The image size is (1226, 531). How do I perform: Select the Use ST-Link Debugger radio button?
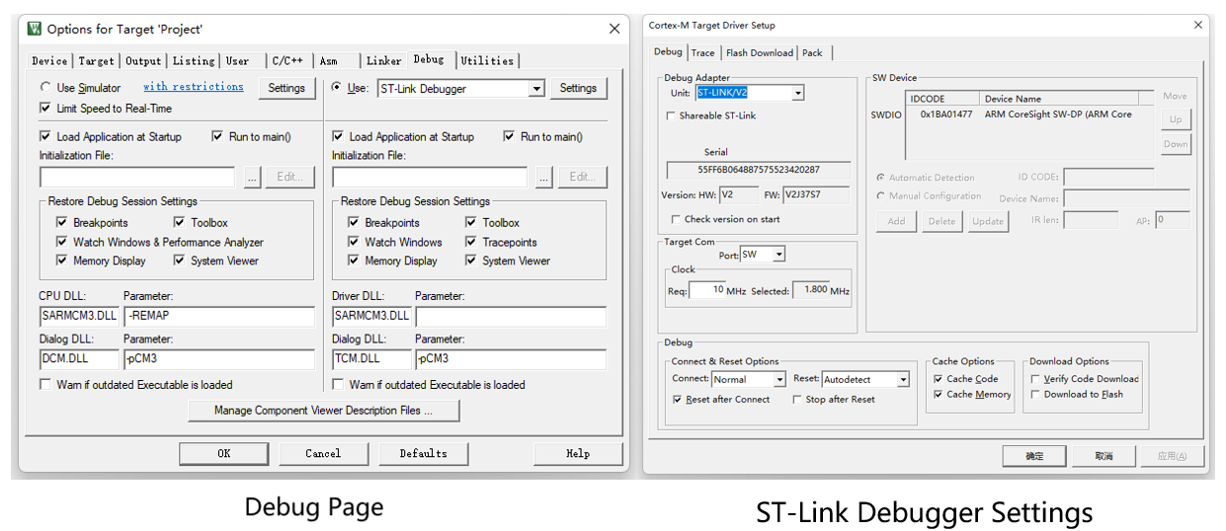337,88
